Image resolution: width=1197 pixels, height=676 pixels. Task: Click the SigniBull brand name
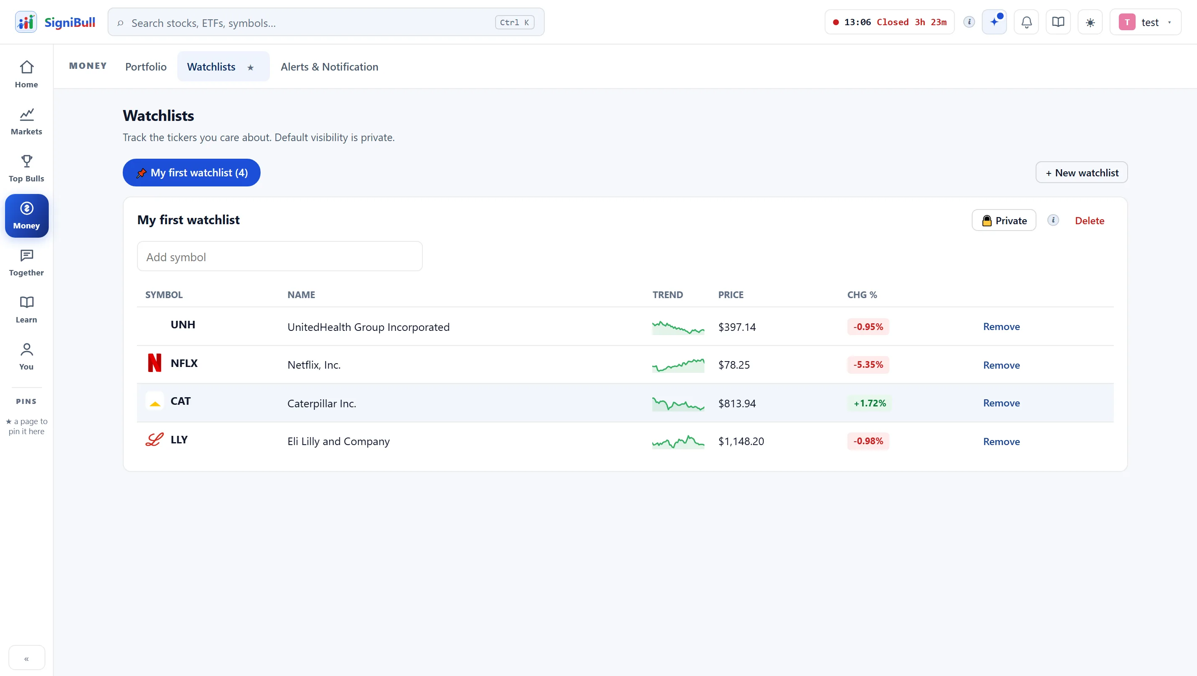pyautogui.click(x=70, y=22)
